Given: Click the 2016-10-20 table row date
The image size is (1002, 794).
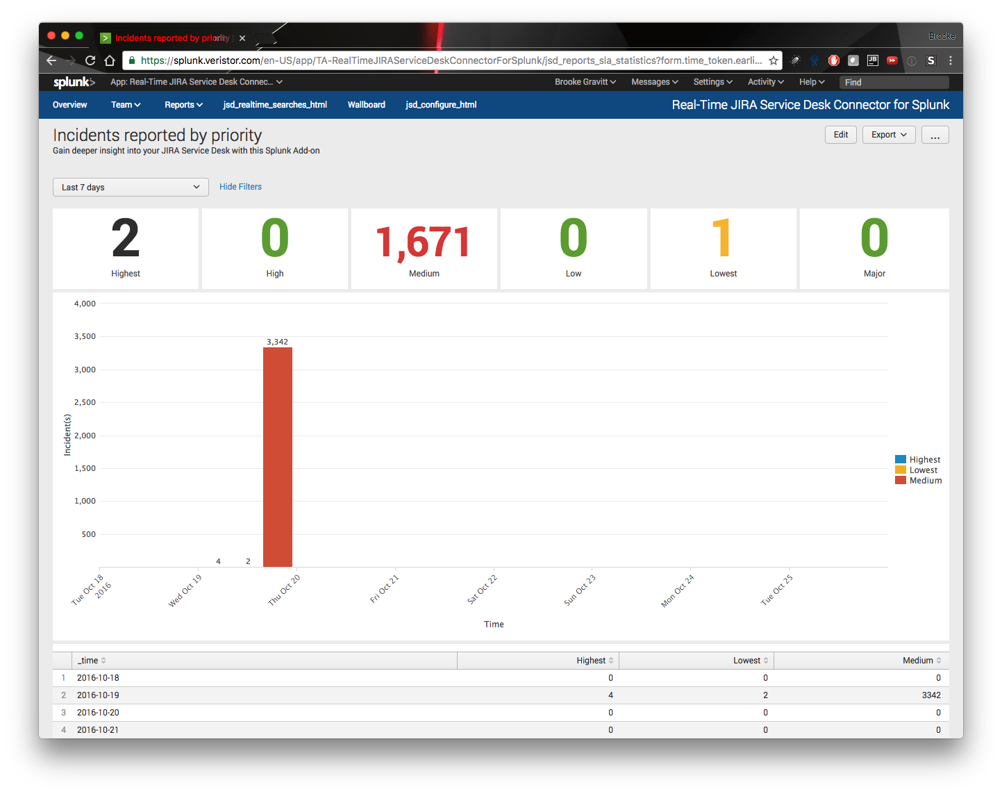Looking at the screenshot, I should [98, 713].
